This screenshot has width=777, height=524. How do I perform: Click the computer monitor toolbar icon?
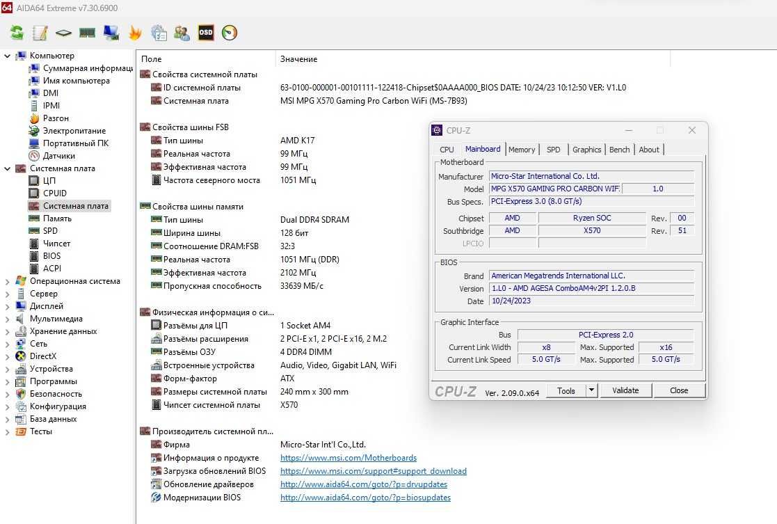pyautogui.click(x=111, y=33)
